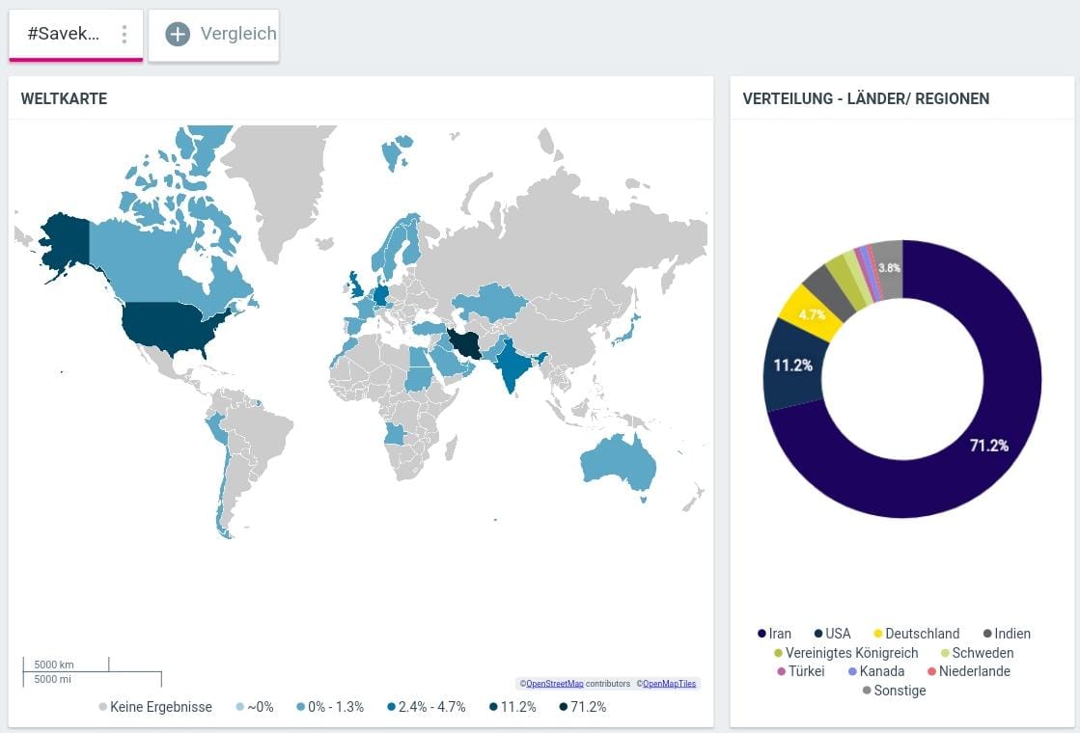Select India on the world map

pyautogui.click(x=512, y=363)
